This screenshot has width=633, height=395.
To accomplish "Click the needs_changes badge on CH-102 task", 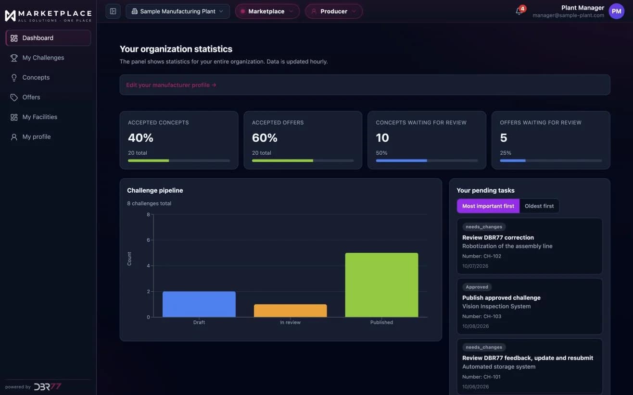I will coord(484,227).
